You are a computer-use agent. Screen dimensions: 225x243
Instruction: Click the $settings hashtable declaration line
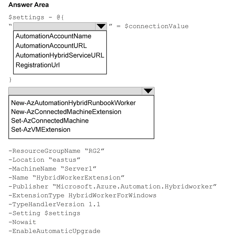[x=36, y=17]
